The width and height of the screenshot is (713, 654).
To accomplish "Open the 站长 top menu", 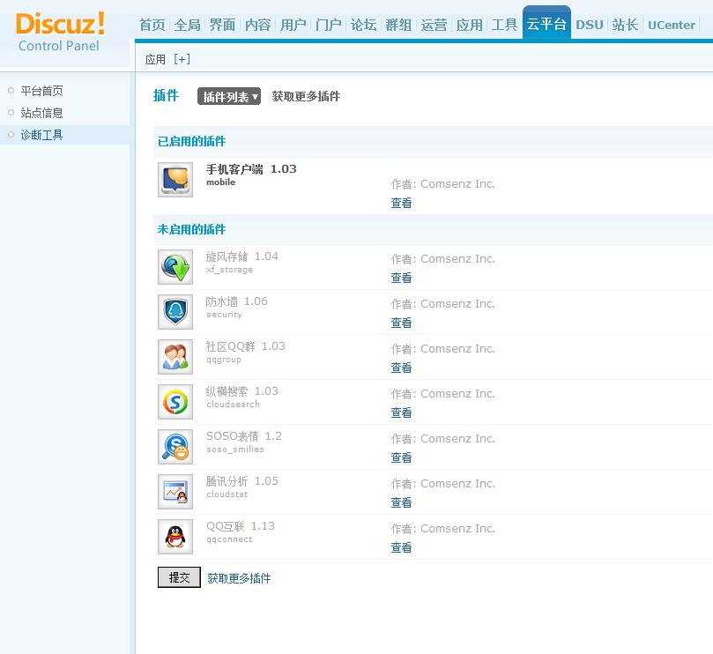I will 625,25.
